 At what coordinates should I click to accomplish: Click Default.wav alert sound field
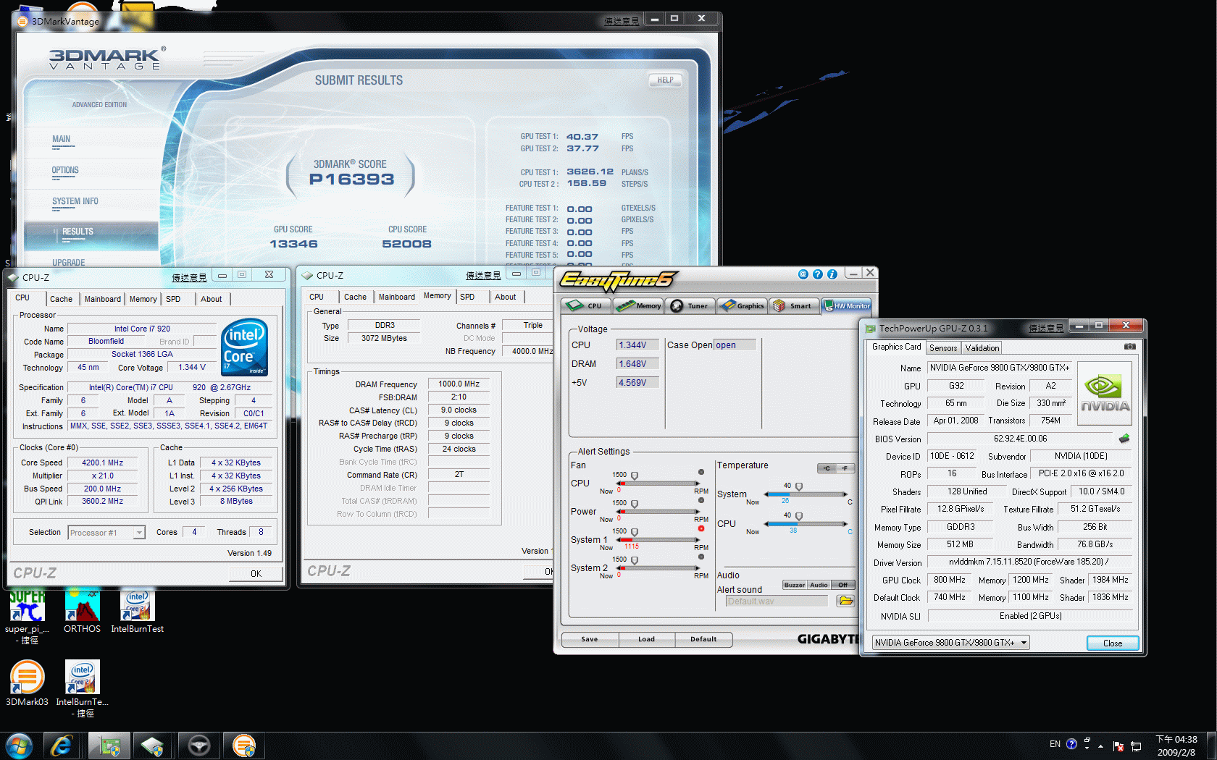[777, 601]
